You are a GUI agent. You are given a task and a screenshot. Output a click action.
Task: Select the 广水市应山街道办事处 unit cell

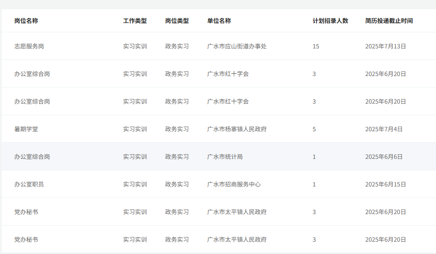237,46
